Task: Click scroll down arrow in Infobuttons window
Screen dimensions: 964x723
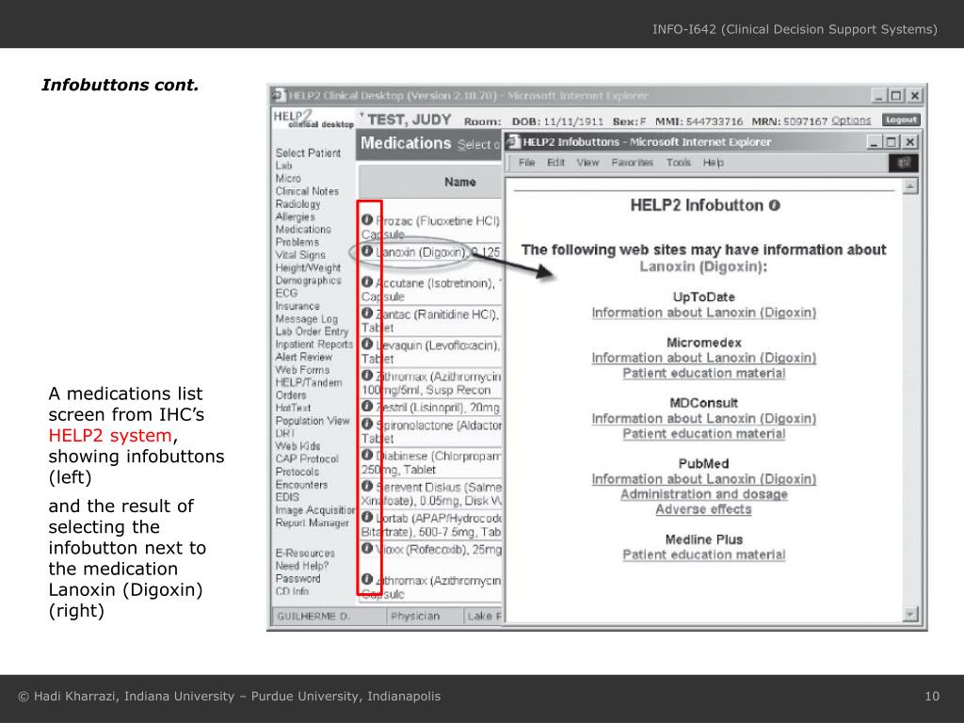Action: pos(910,614)
